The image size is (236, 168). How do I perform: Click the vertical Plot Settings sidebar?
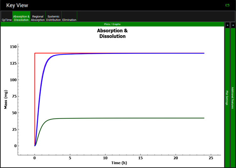tap(227, 98)
